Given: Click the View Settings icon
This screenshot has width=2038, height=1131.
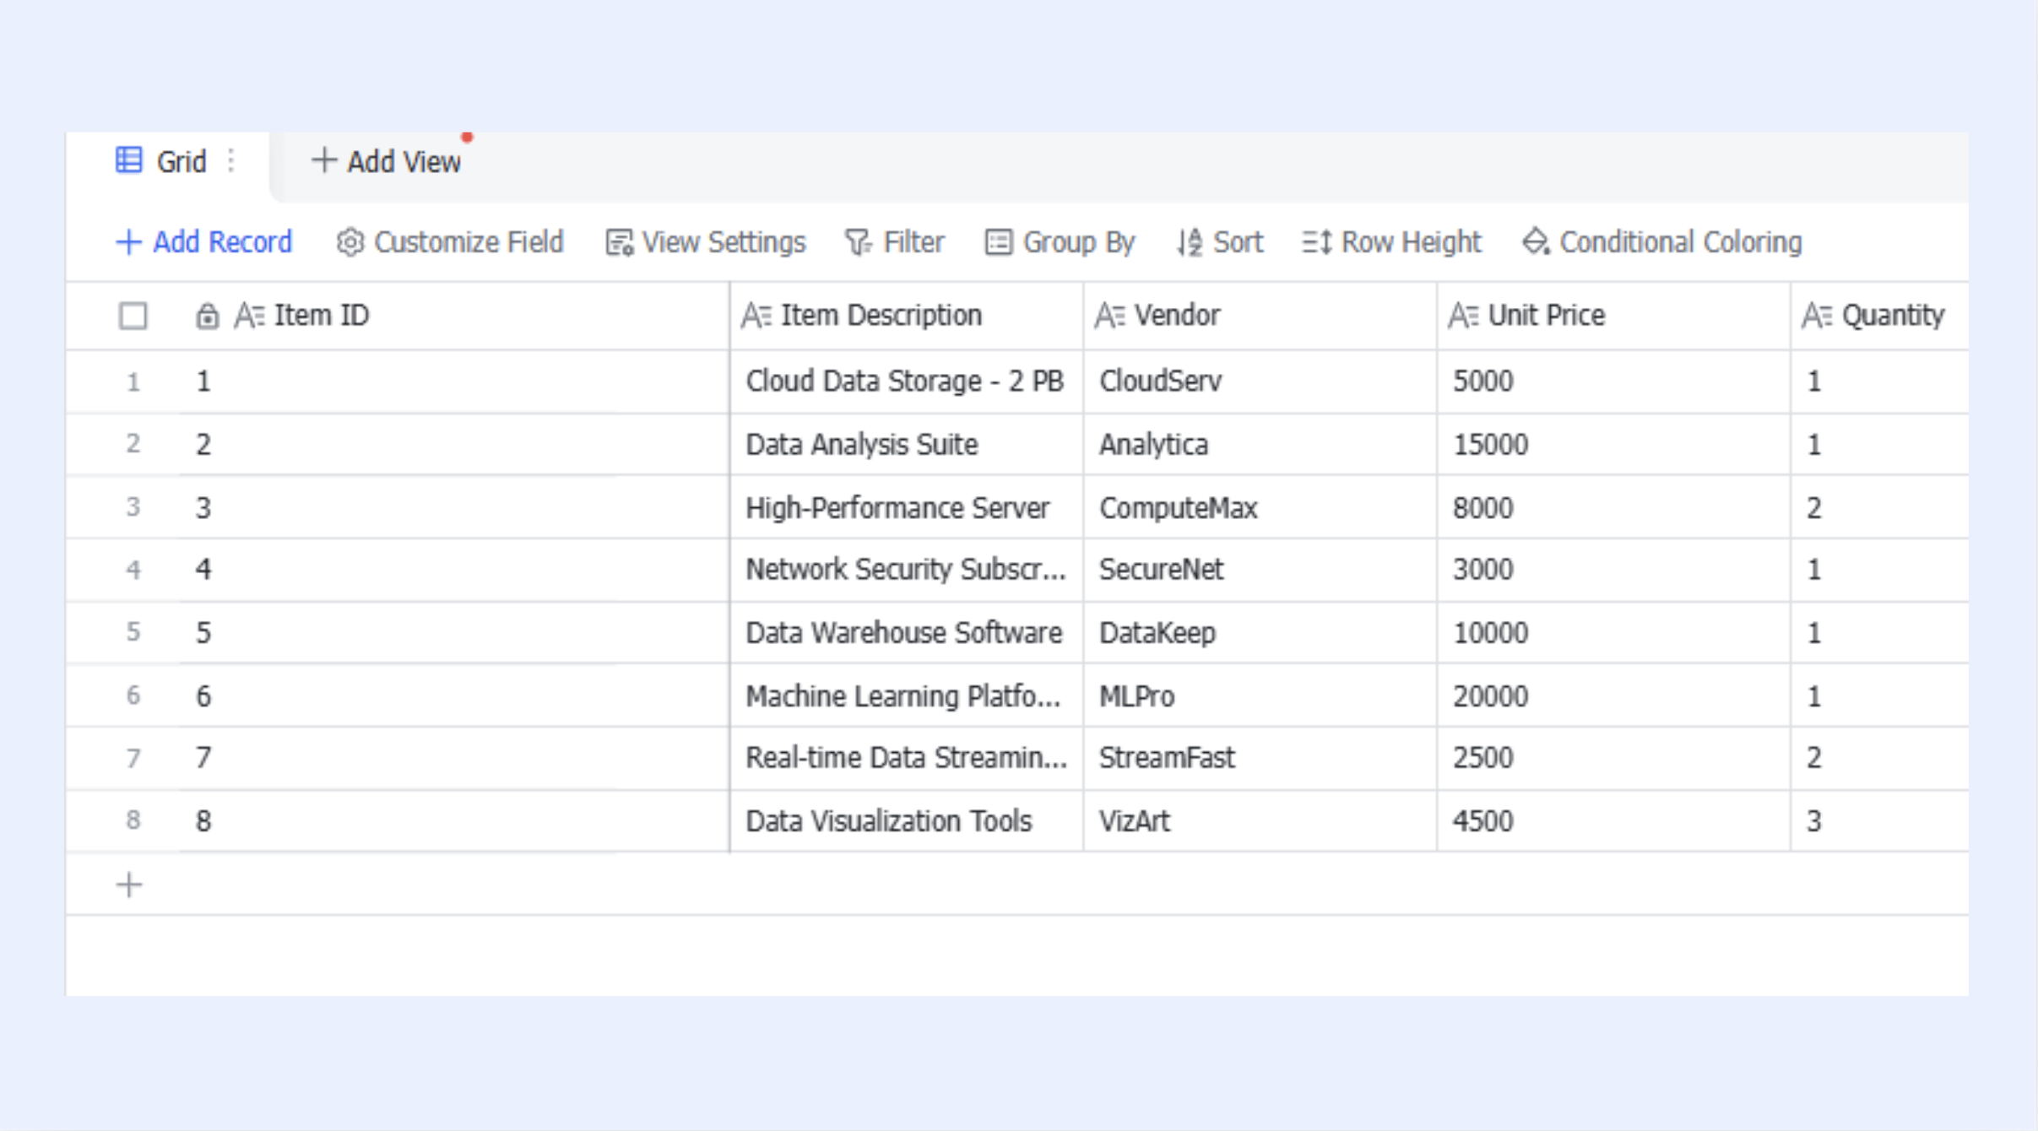Looking at the screenshot, I should click(619, 242).
